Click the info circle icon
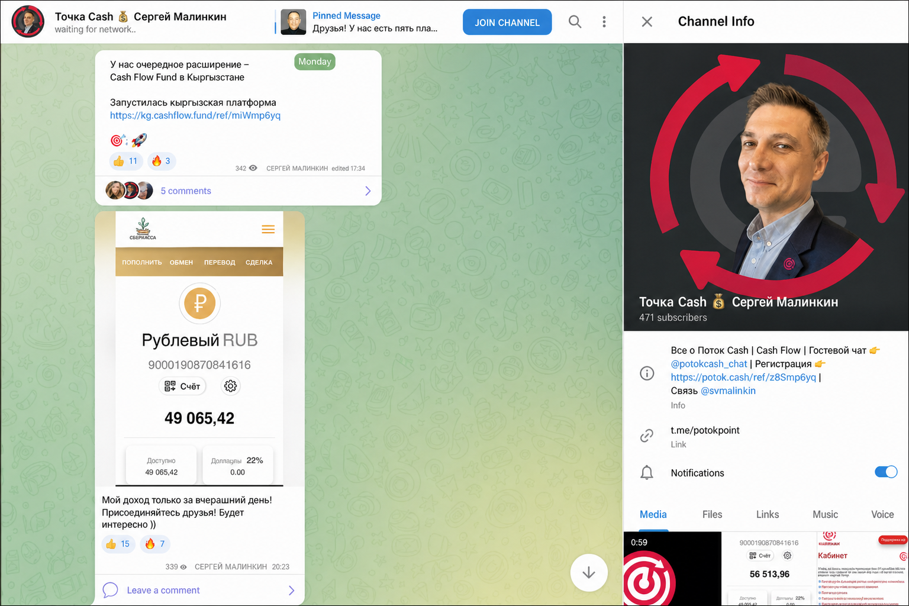This screenshot has height=606, width=909. 647,373
